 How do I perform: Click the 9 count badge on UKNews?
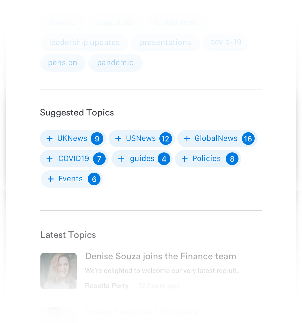[x=97, y=139]
